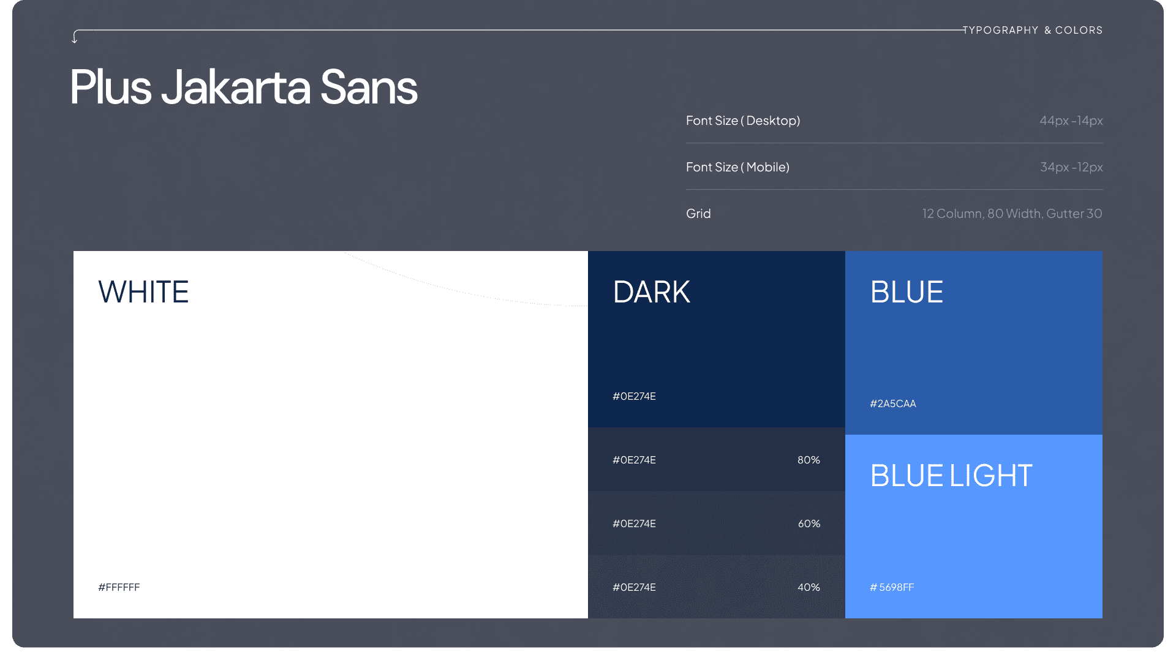The width and height of the screenshot is (1176, 660).
Task: Pick the 80% dark tint swatch
Action: tap(717, 459)
